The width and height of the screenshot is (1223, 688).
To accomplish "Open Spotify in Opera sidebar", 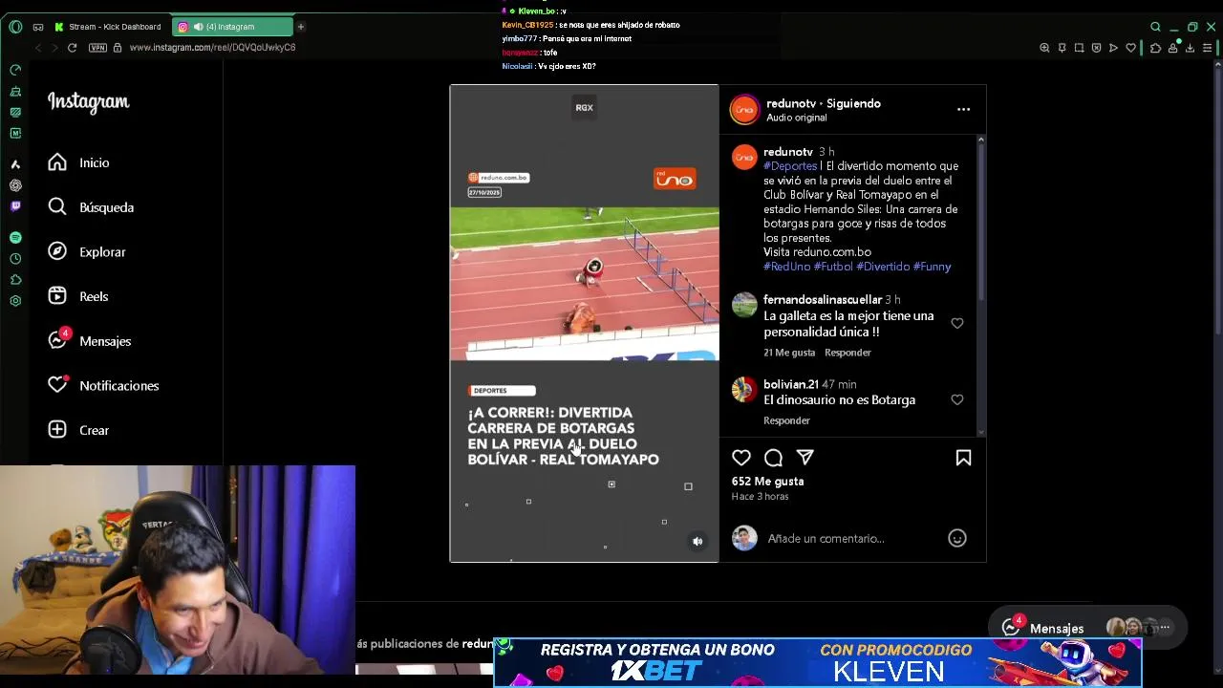I will click(x=15, y=237).
